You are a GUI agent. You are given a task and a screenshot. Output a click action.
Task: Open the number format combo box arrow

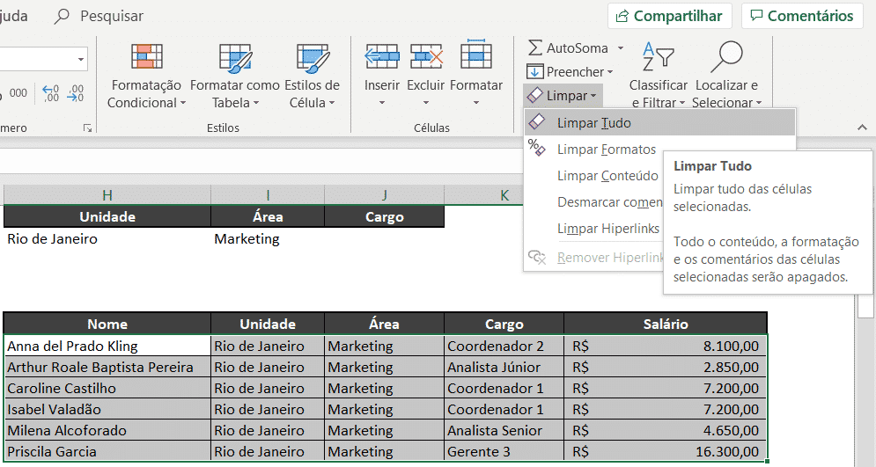point(81,59)
